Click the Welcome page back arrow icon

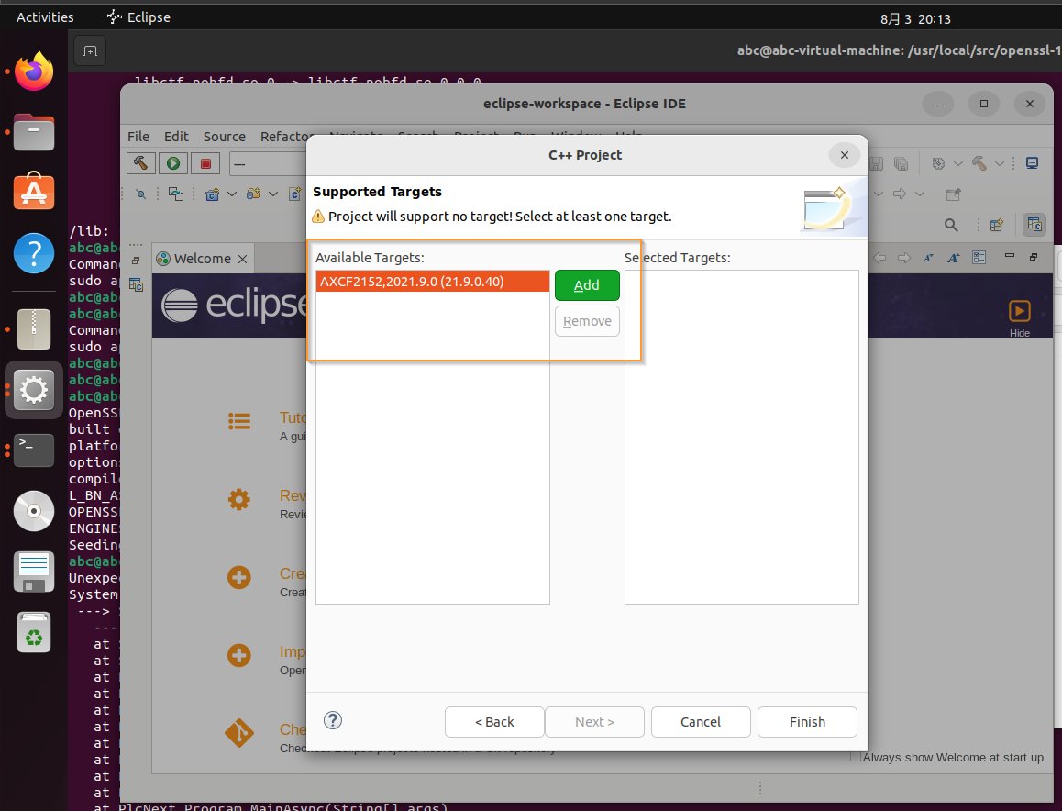click(x=879, y=258)
